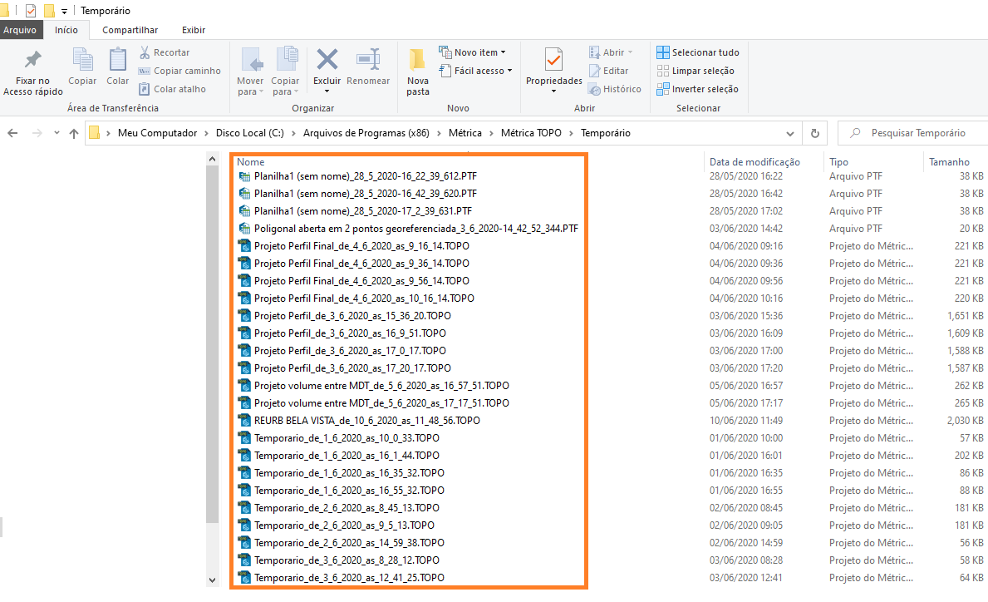Open the Arquivo menu
This screenshot has height=602, width=988.
19,30
